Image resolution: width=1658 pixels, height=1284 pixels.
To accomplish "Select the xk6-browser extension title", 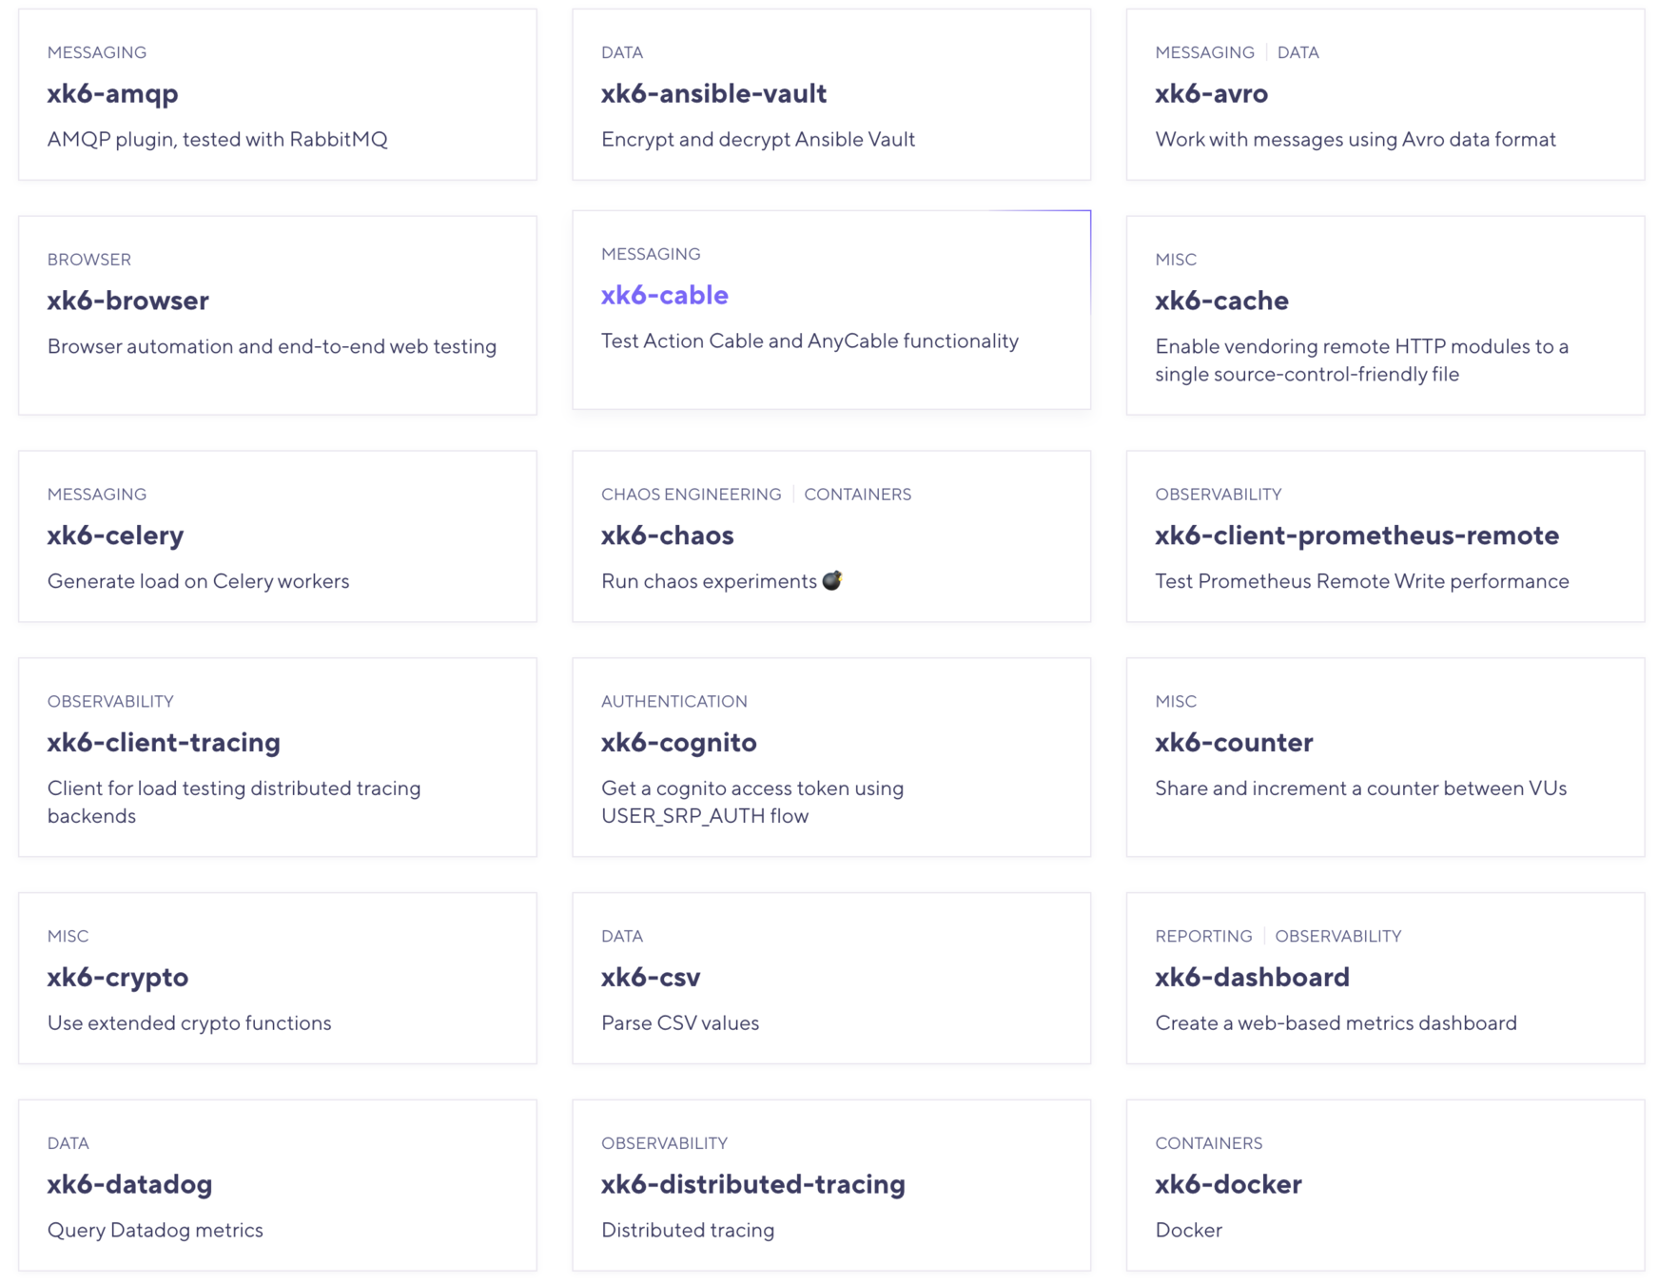I will 127,301.
